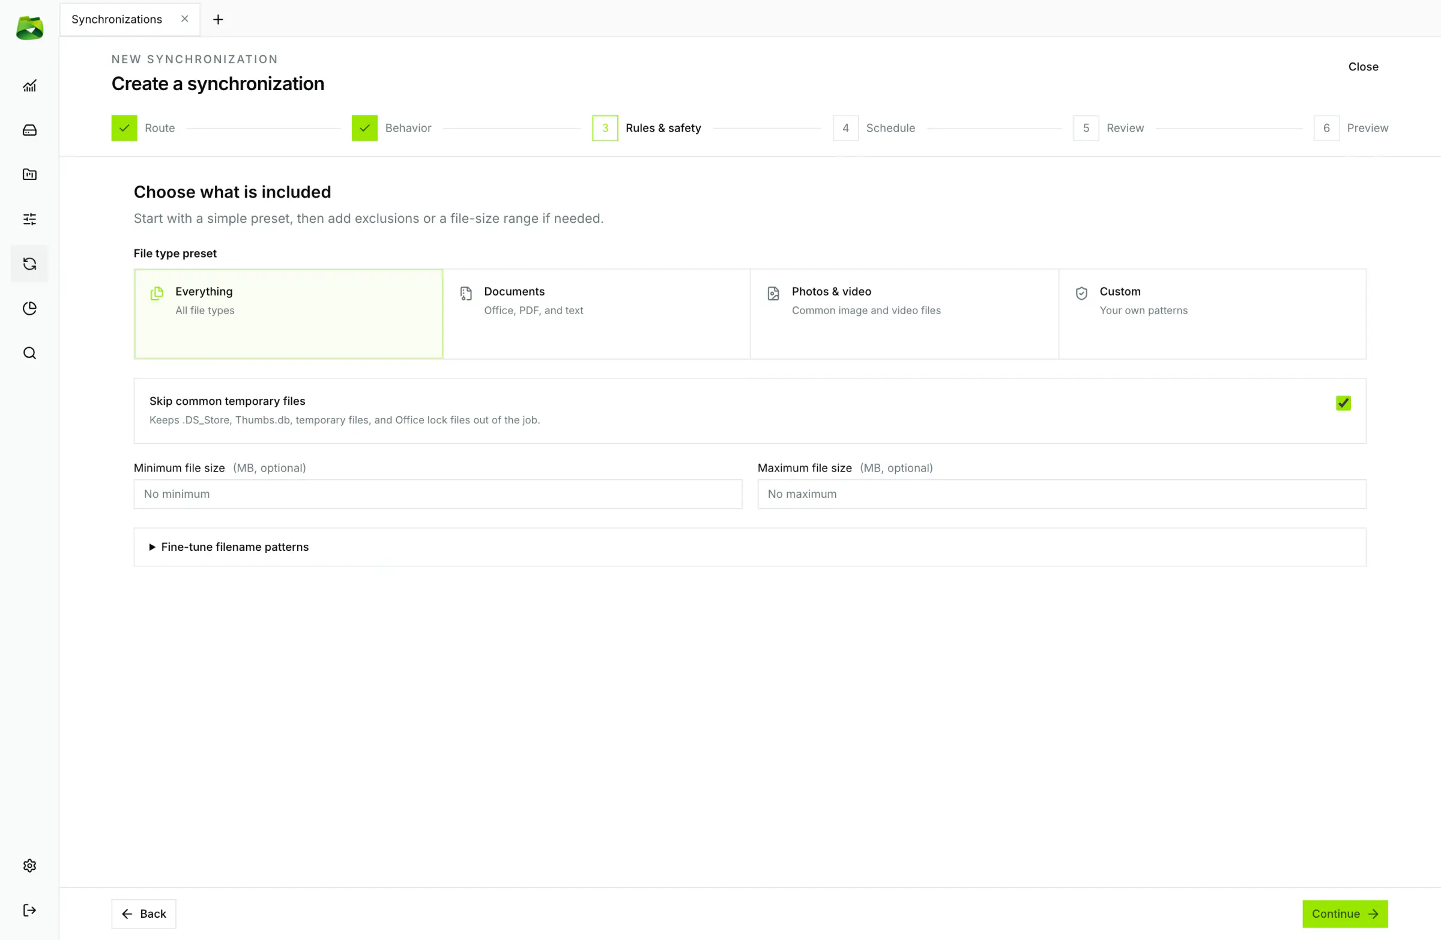Open the sliders icon in sidebar
The image size is (1441, 940).
click(29, 219)
